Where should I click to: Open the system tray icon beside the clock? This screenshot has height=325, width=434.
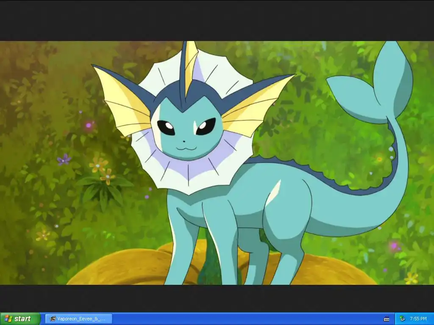402,319
